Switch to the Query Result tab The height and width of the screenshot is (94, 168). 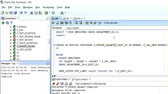pyautogui.click(x=81, y=79)
